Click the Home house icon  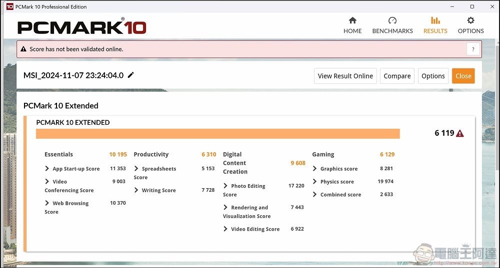[x=352, y=20]
